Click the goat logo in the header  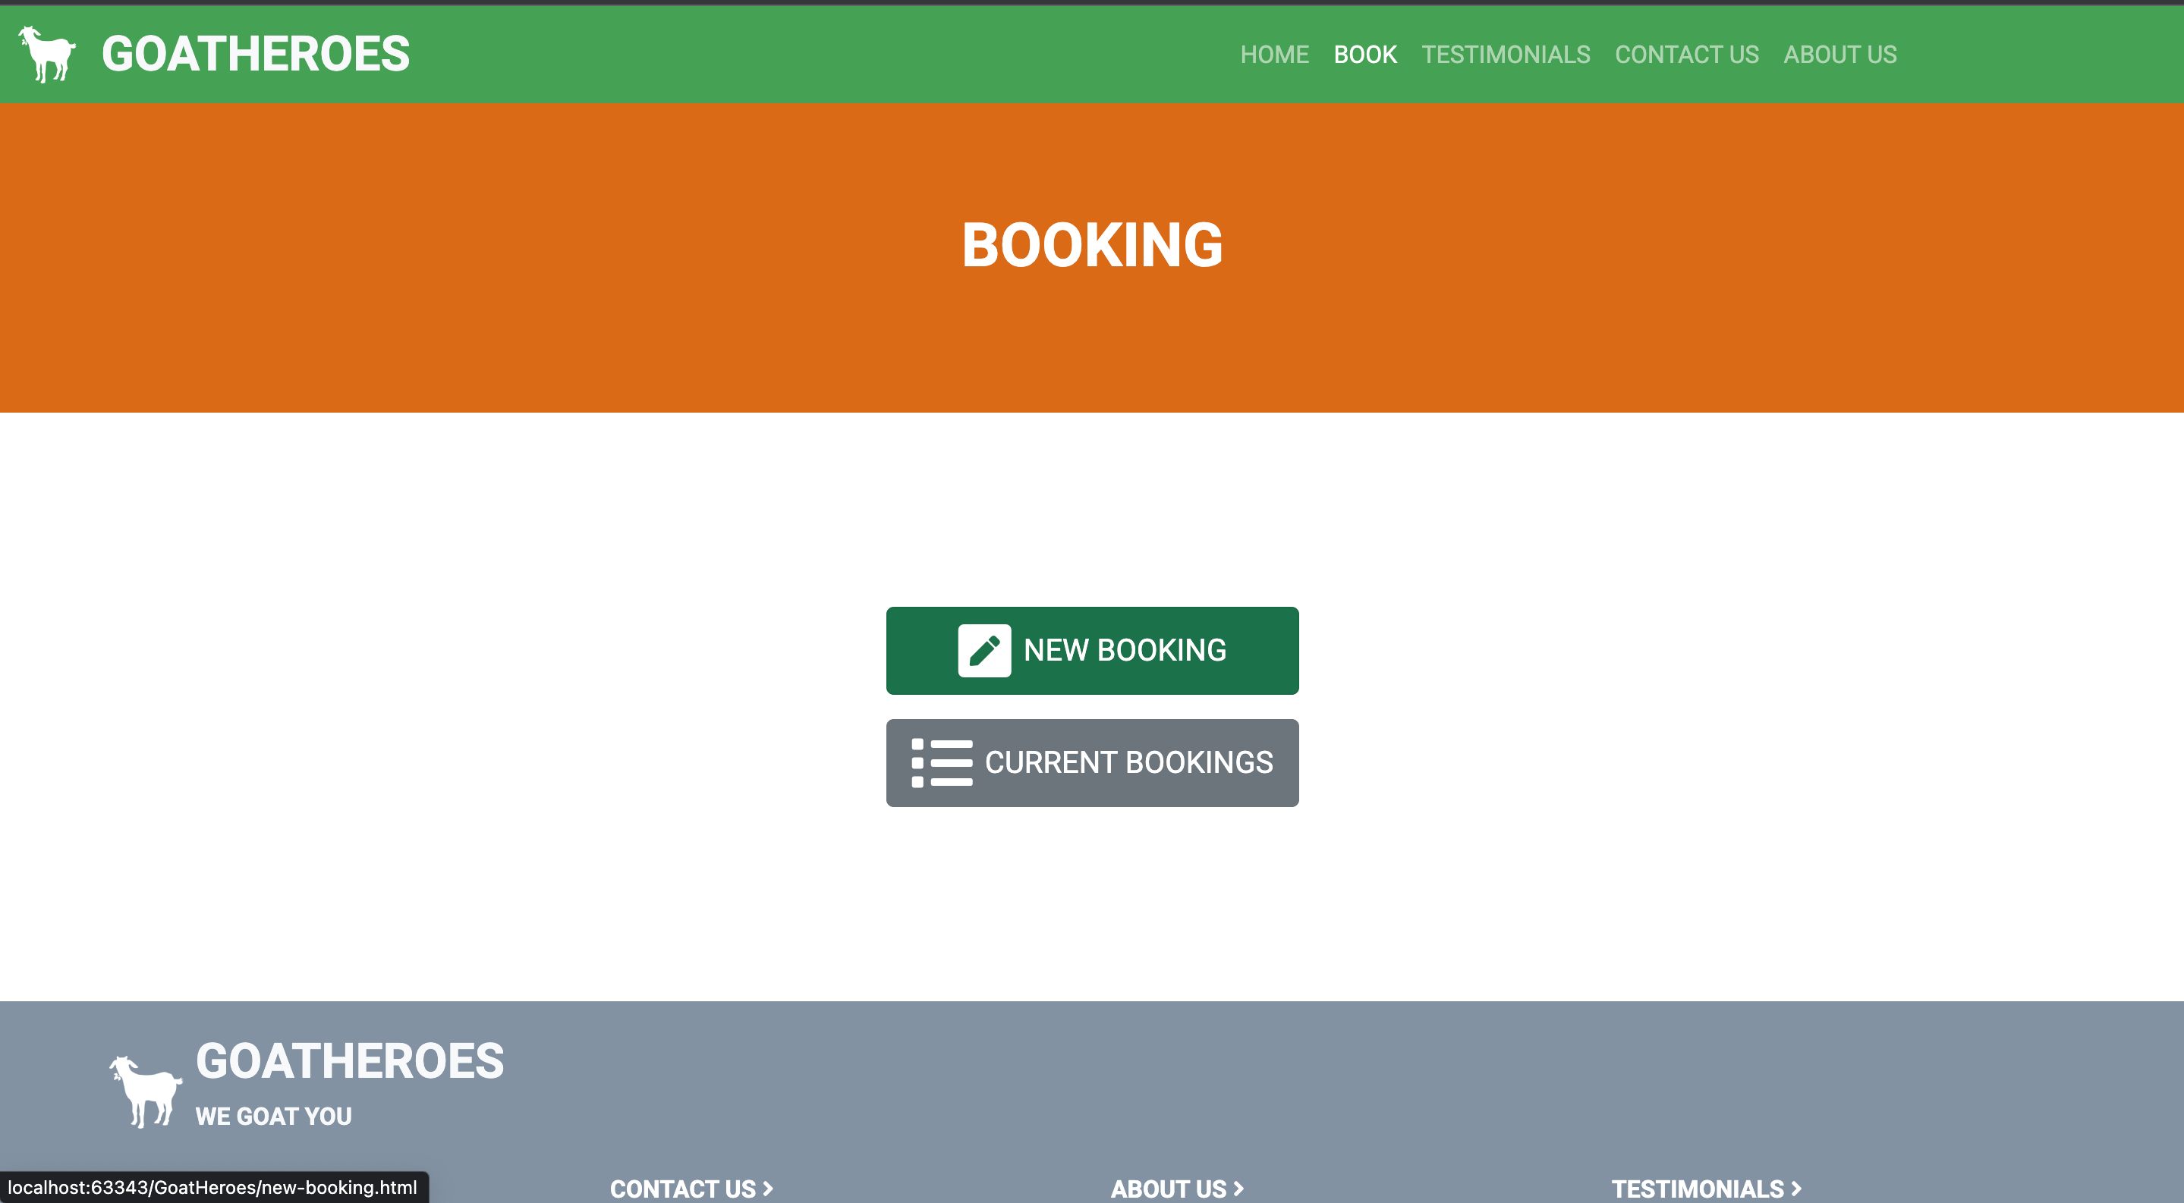coord(48,54)
